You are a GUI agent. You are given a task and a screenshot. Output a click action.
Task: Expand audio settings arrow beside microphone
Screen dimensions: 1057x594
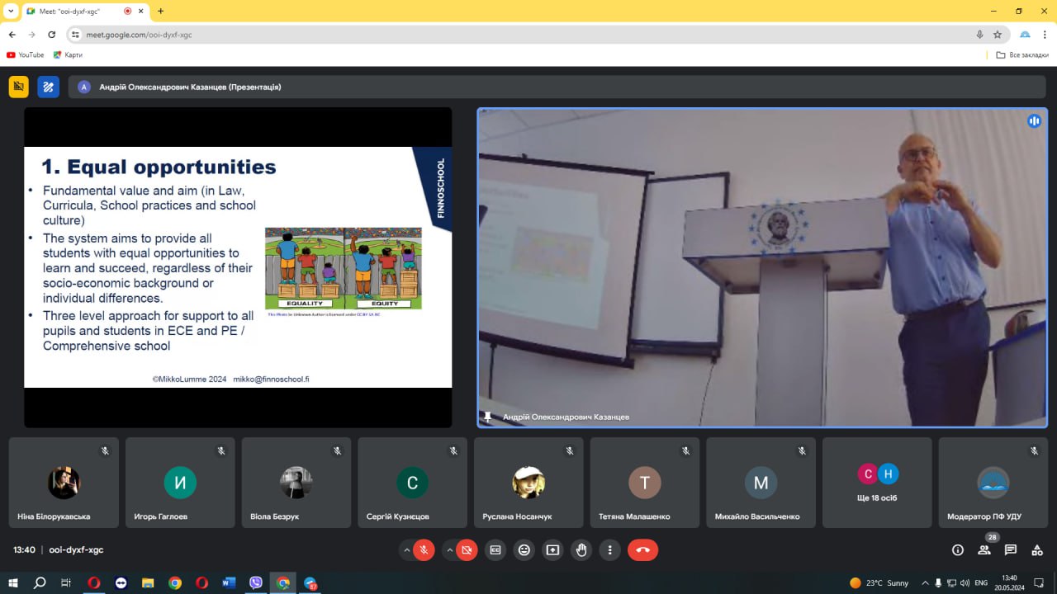(406, 549)
